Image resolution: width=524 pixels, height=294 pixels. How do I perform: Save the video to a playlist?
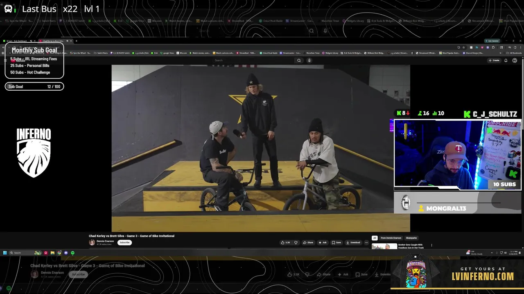337,243
